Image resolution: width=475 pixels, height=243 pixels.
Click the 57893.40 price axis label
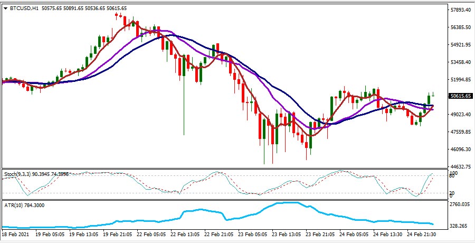point(460,10)
